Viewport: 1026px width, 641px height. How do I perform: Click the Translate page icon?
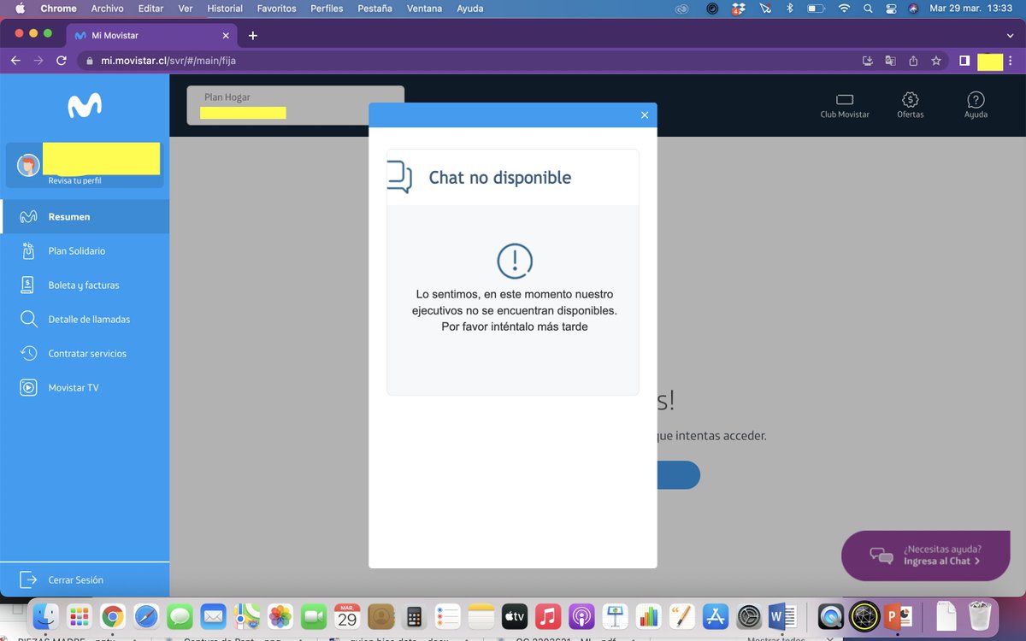pyautogui.click(x=890, y=61)
